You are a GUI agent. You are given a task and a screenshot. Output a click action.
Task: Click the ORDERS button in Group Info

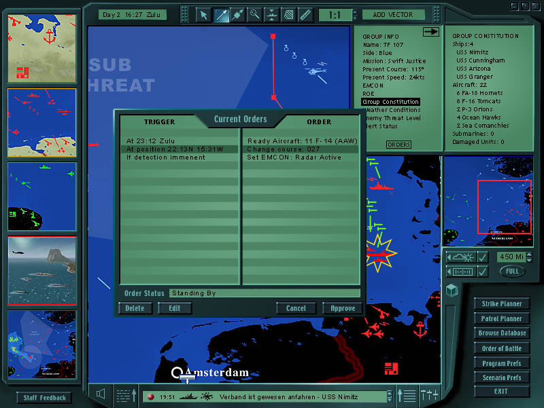(x=398, y=145)
